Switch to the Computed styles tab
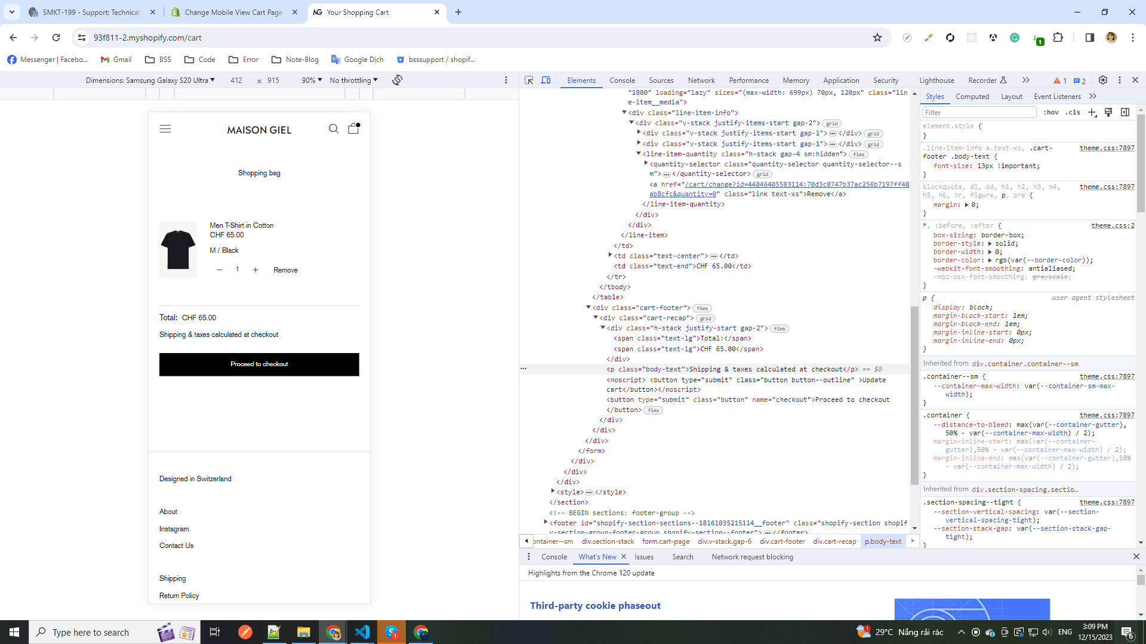Screen dimensions: 1146x644 click(x=972, y=96)
